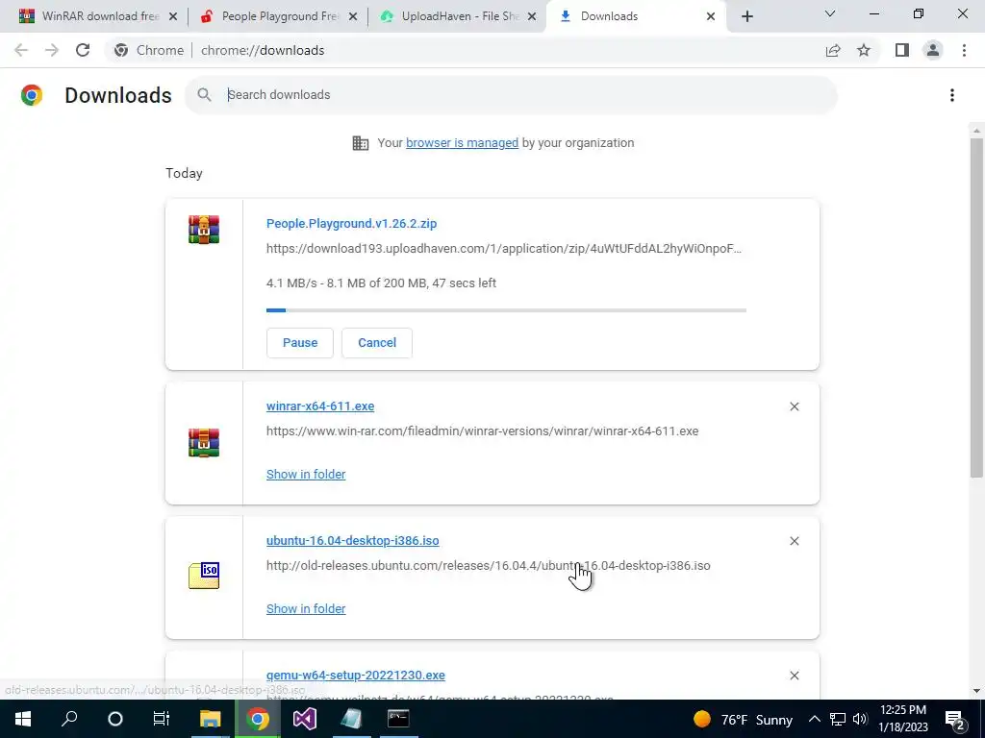Pause the People Playground download
The width and height of the screenshot is (985, 738).
[300, 343]
